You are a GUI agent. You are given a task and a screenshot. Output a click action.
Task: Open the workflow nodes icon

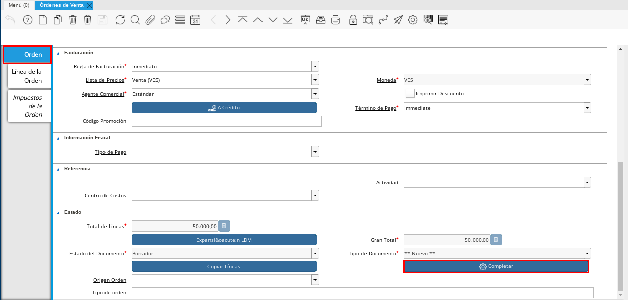pyautogui.click(x=383, y=20)
